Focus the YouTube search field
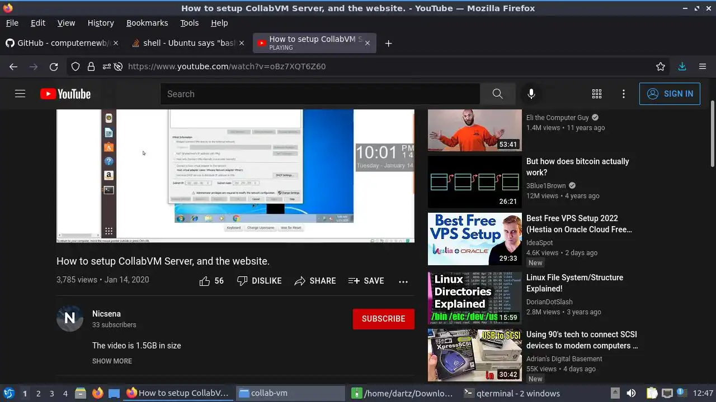The image size is (716, 402). click(320, 94)
